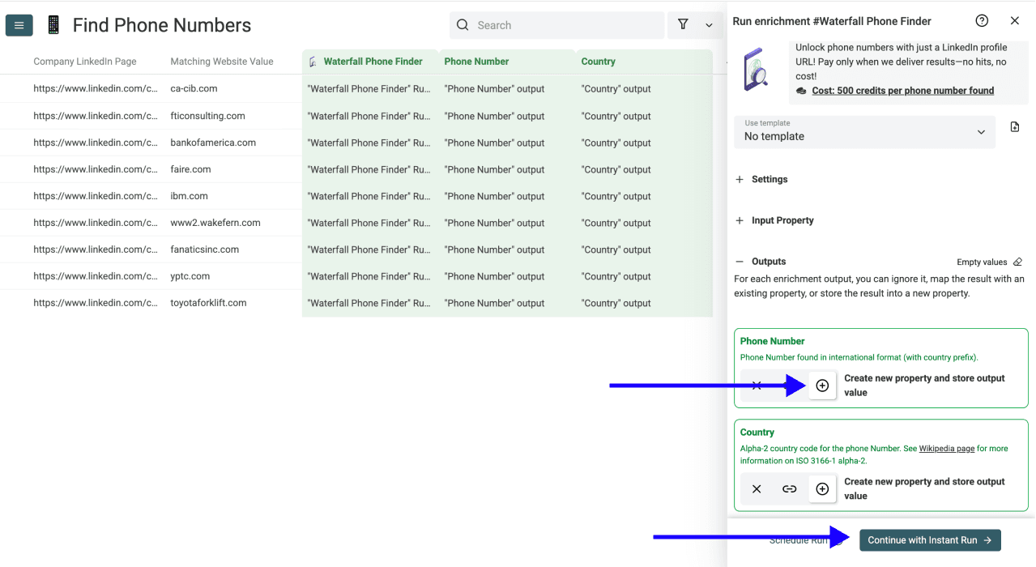Screen dimensions: 1036x567
Task: Toggle mapping Country output to existing property
Action: tap(789, 488)
